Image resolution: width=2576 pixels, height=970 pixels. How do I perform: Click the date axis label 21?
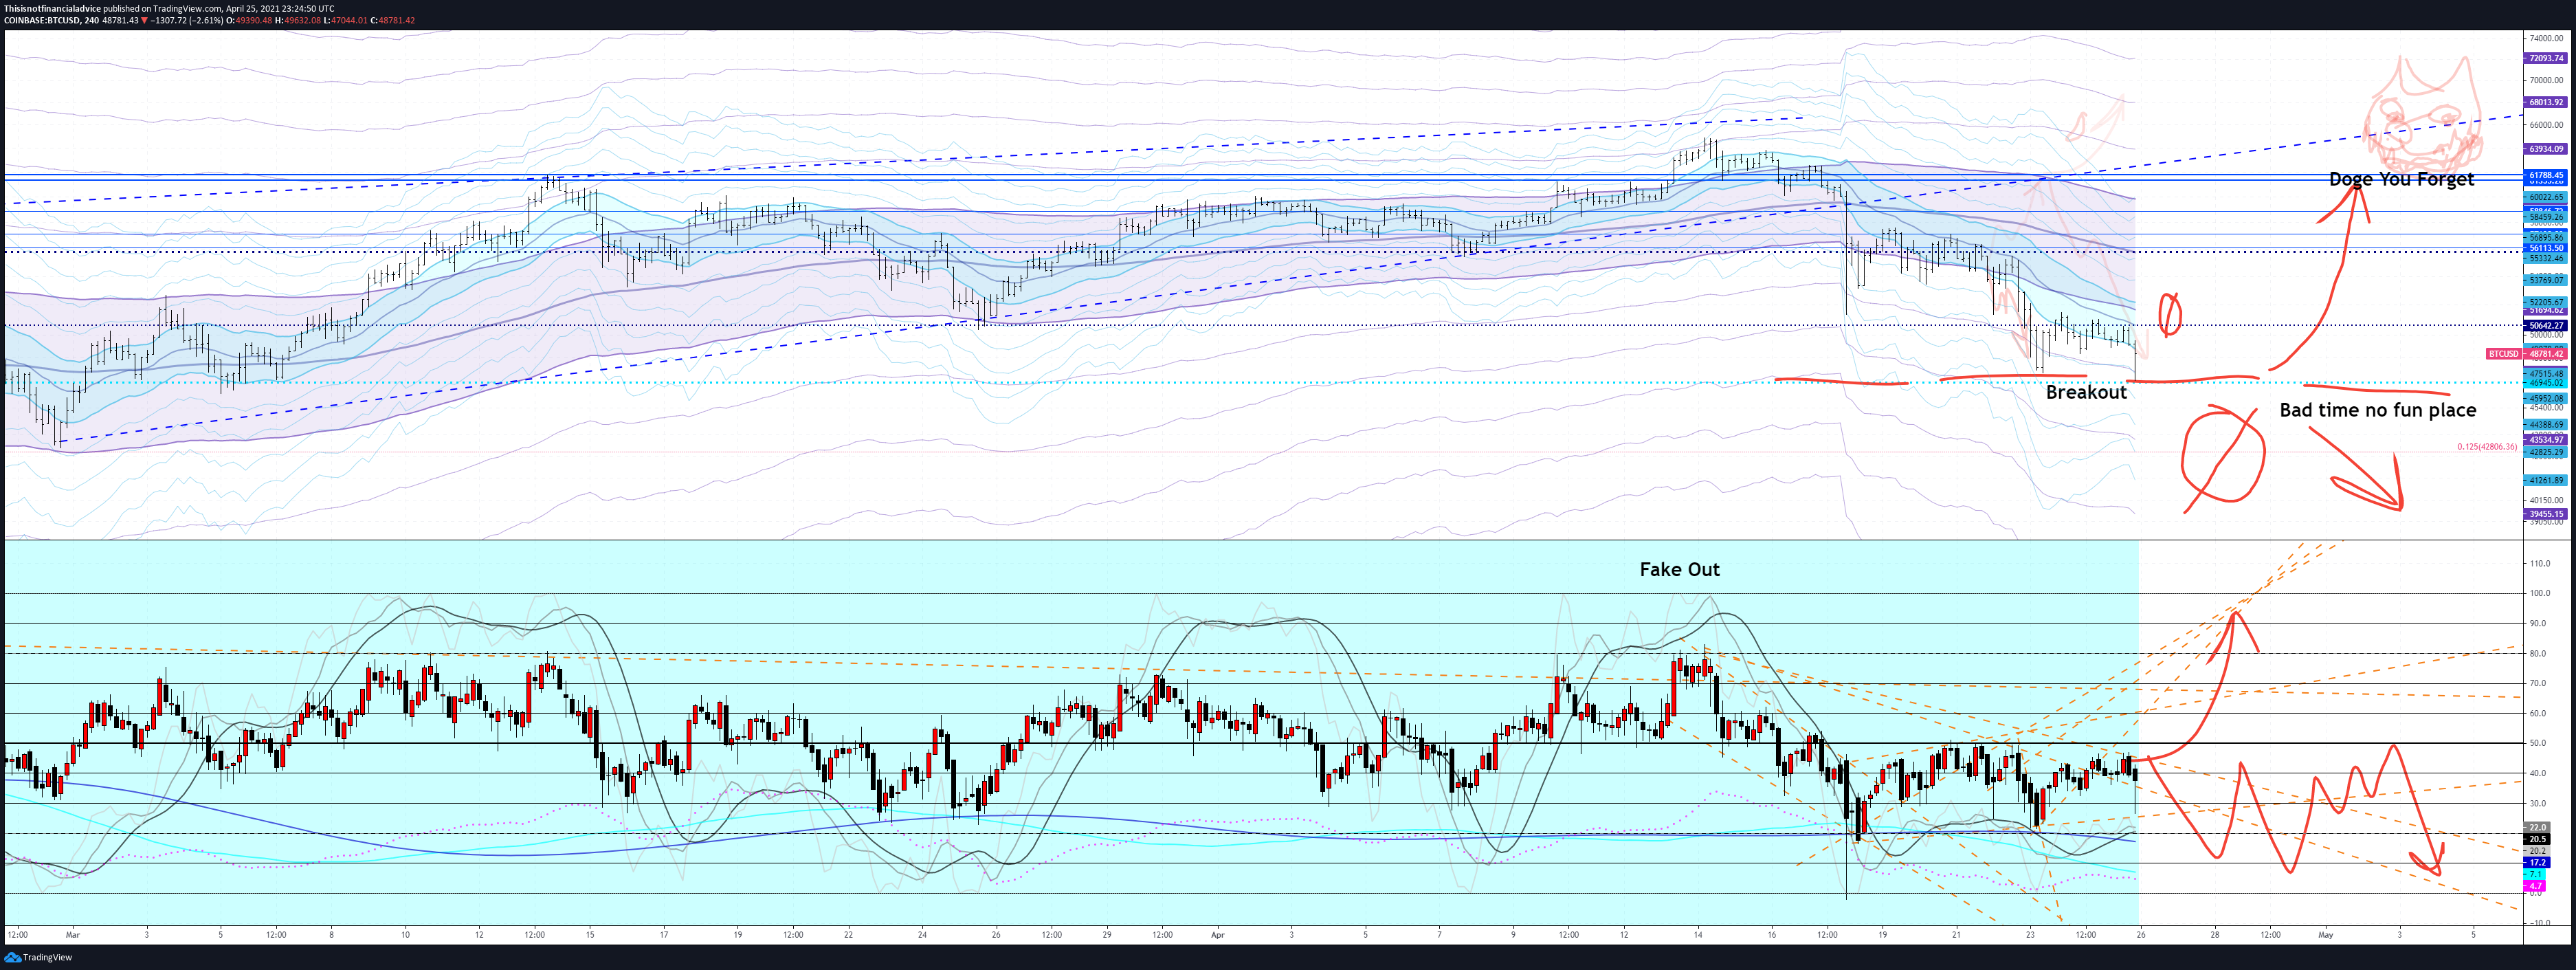[1956, 935]
